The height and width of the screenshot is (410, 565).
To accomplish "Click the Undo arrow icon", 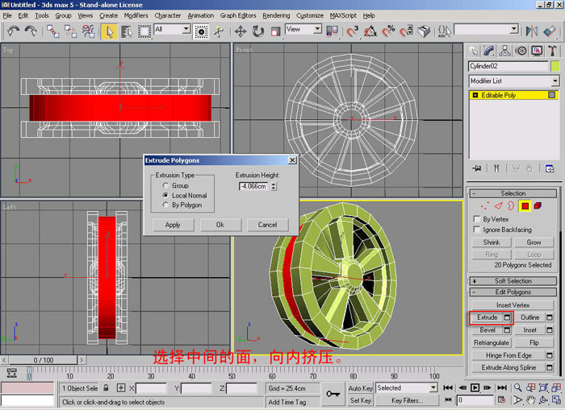I will click(x=14, y=31).
